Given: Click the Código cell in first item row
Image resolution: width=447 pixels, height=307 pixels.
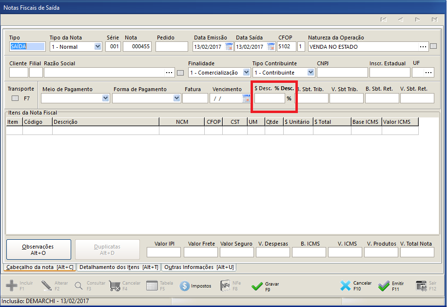Looking at the screenshot, I should point(38,130).
